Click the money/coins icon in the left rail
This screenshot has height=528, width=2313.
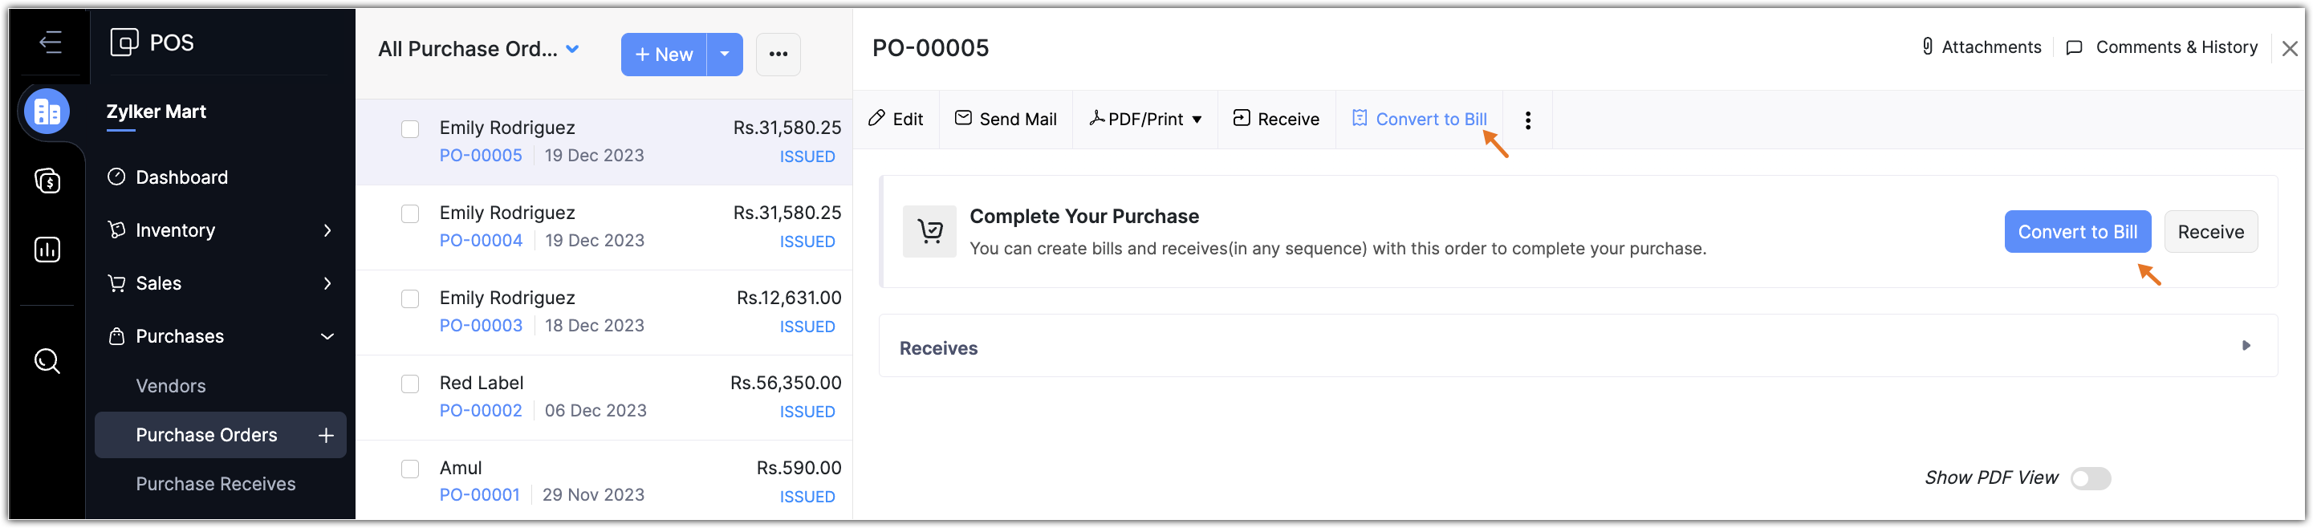tap(47, 181)
